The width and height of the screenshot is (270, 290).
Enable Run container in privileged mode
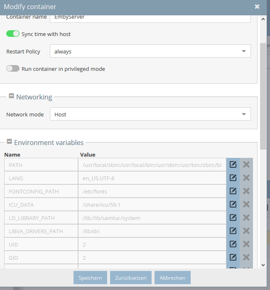tap(13, 68)
